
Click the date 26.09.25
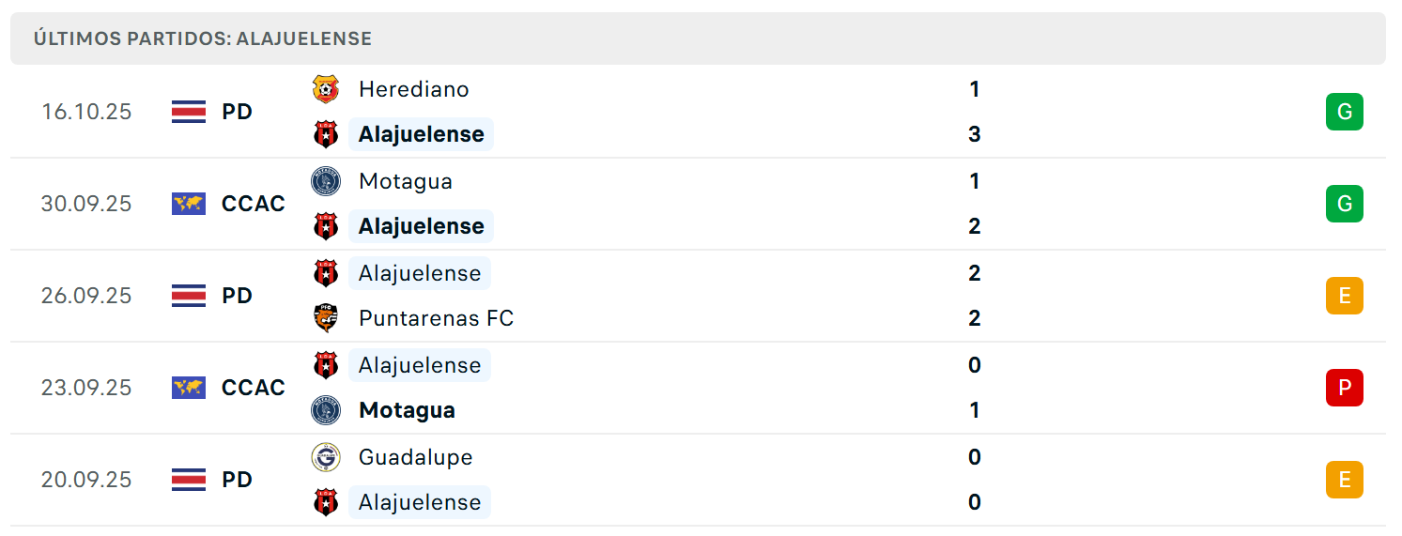86,296
